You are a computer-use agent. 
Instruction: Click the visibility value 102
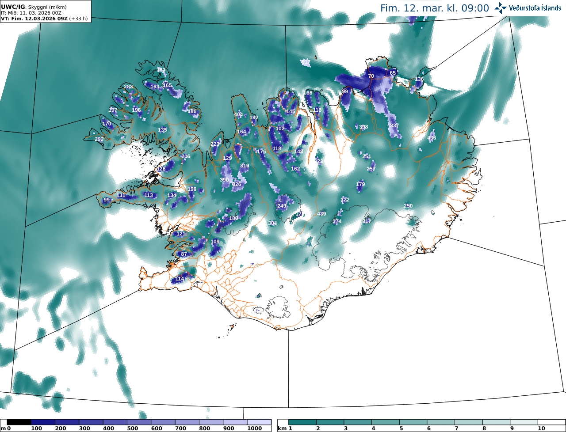(280, 129)
